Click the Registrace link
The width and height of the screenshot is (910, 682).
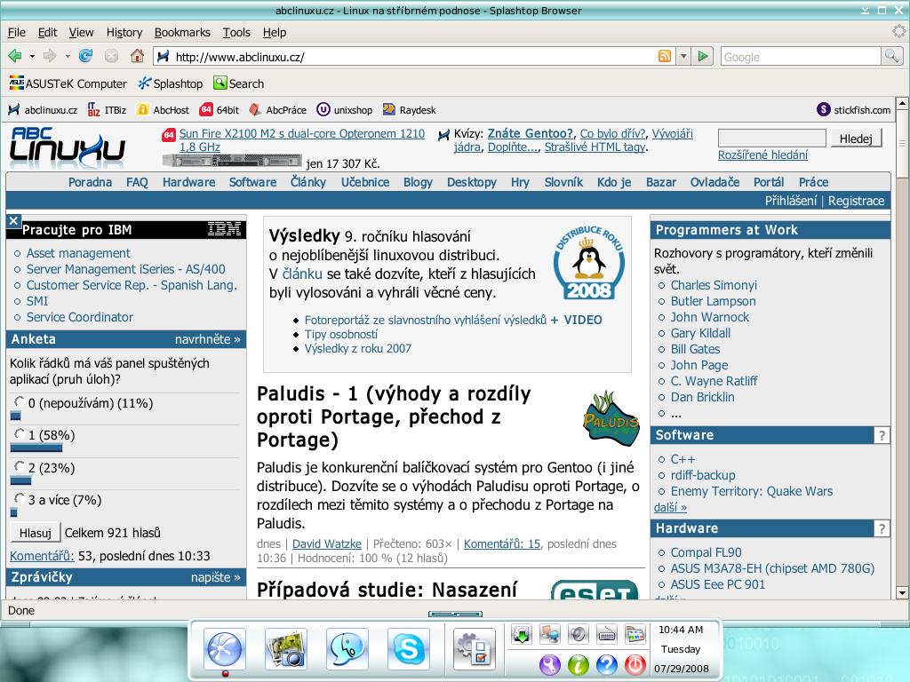856,201
